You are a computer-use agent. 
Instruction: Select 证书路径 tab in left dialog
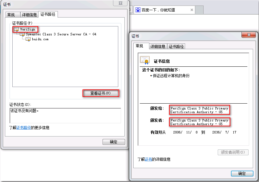48,14
